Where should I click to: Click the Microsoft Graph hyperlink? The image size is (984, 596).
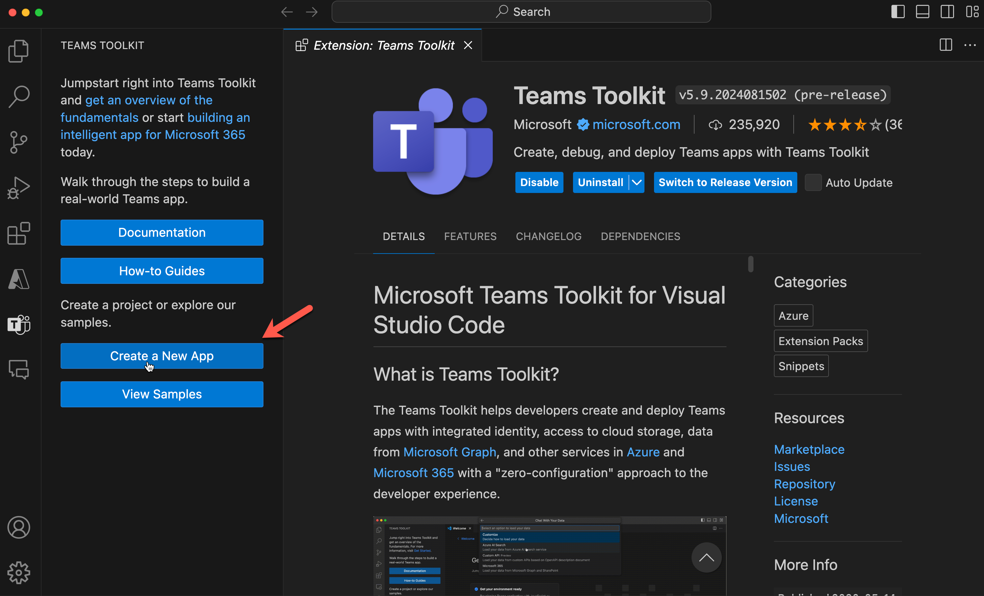(x=448, y=451)
